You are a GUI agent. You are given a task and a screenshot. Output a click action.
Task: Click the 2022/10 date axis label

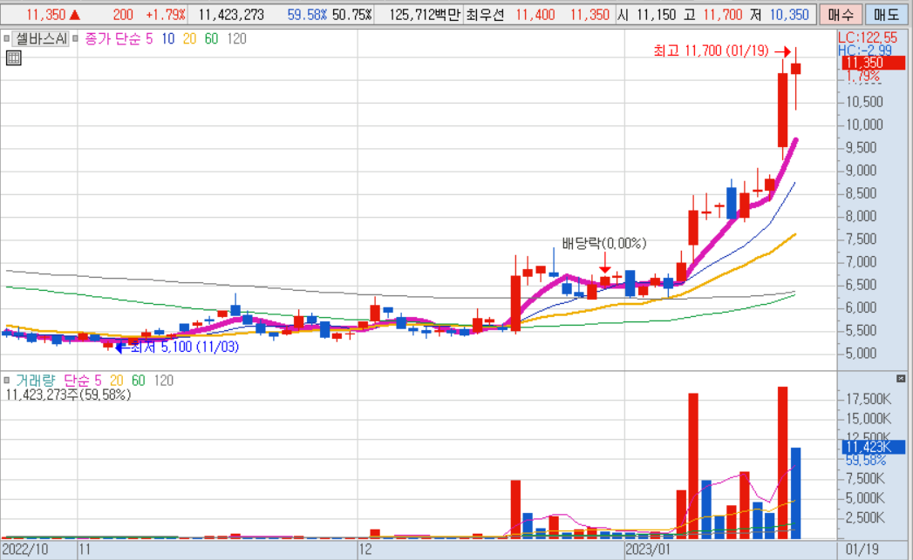tap(25, 550)
